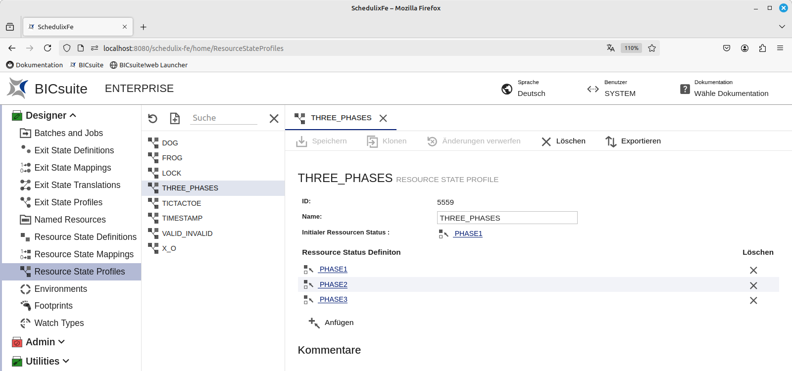Open Exit State Definitions in the sidebar
792x371 pixels.
tap(74, 150)
